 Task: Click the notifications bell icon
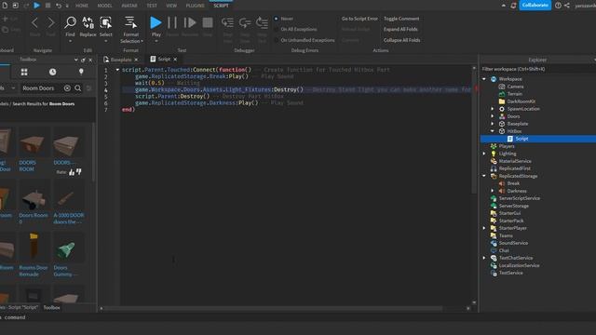[513, 6]
